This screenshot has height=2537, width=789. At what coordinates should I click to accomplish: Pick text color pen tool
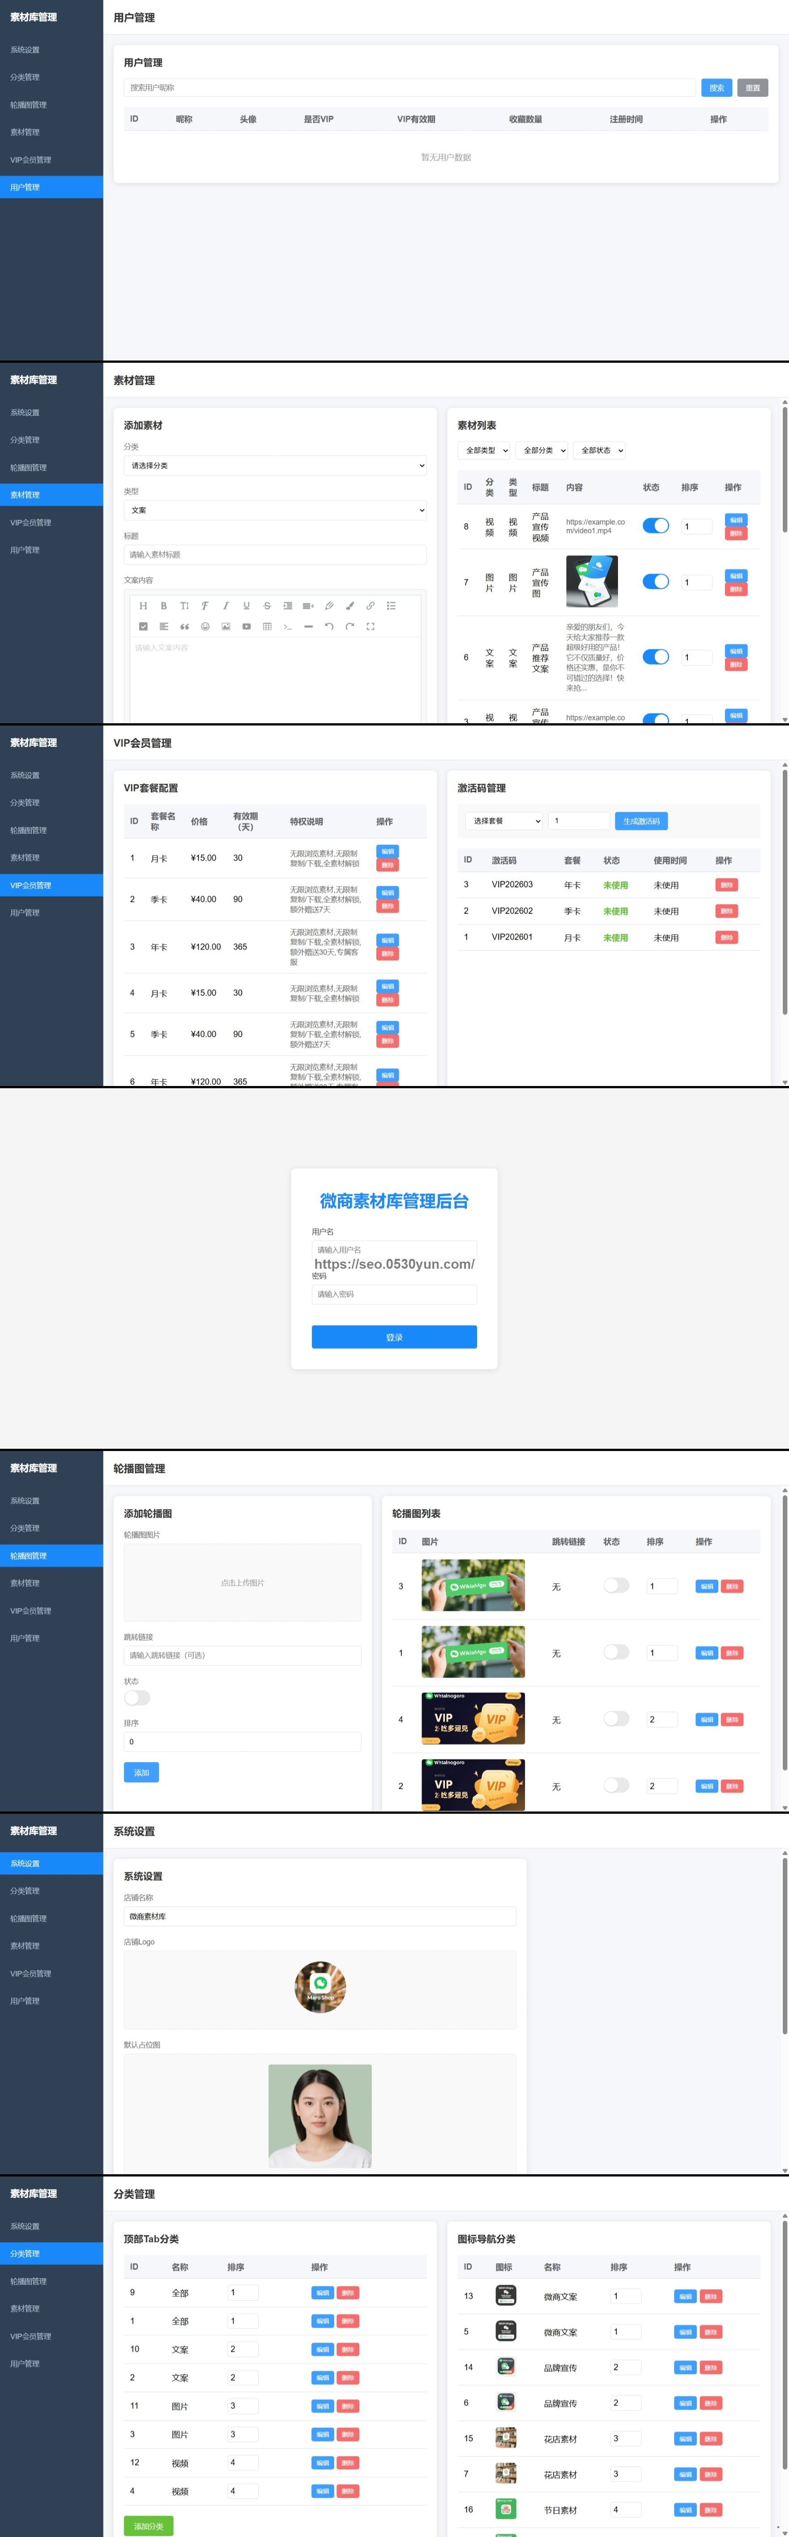pos(328,605)
